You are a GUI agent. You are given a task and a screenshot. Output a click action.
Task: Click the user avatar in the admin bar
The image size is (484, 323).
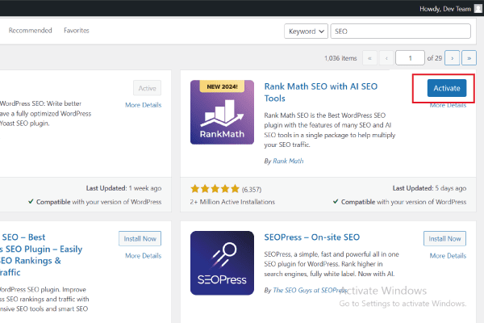[x=478, y=8]
